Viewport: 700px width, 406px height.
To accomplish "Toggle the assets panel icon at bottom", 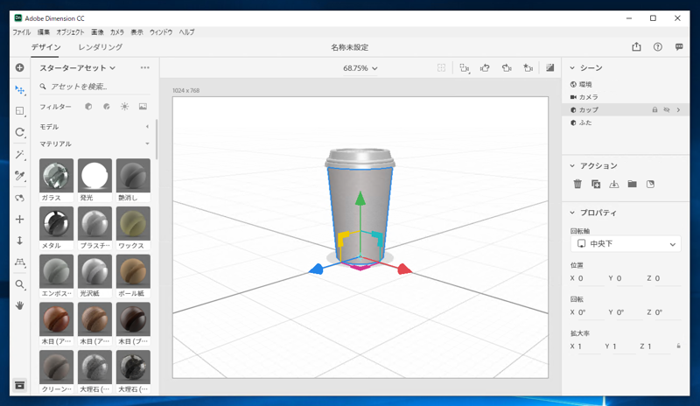I will click(19, 385).
